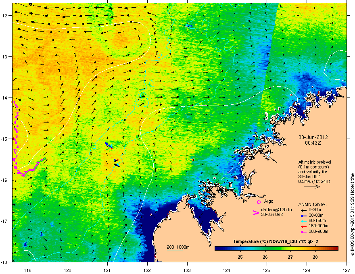Image resolution: width=355 pixels, height=274 pixels.
Task: Click the 28 colorbar tick label
Action: (x=315, y=257)
